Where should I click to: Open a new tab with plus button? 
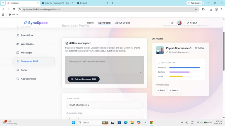(x=113, y=3)
